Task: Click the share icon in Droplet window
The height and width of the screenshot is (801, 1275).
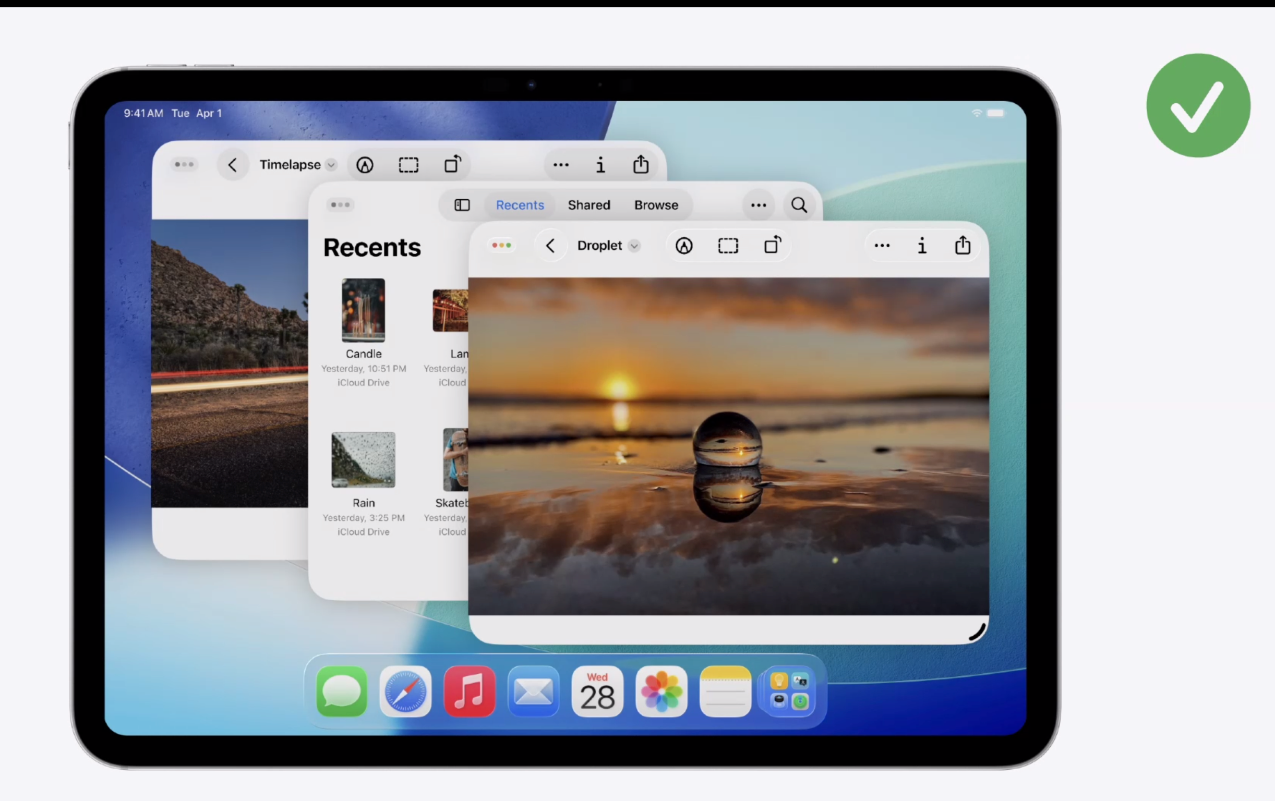Action: pos(962,245)
